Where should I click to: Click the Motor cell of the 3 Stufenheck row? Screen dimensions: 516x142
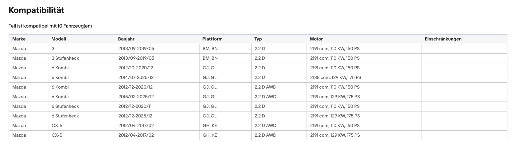point(364,58)
